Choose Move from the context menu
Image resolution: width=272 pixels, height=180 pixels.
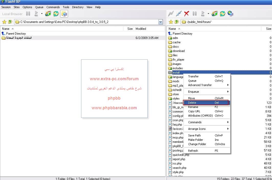207,98
